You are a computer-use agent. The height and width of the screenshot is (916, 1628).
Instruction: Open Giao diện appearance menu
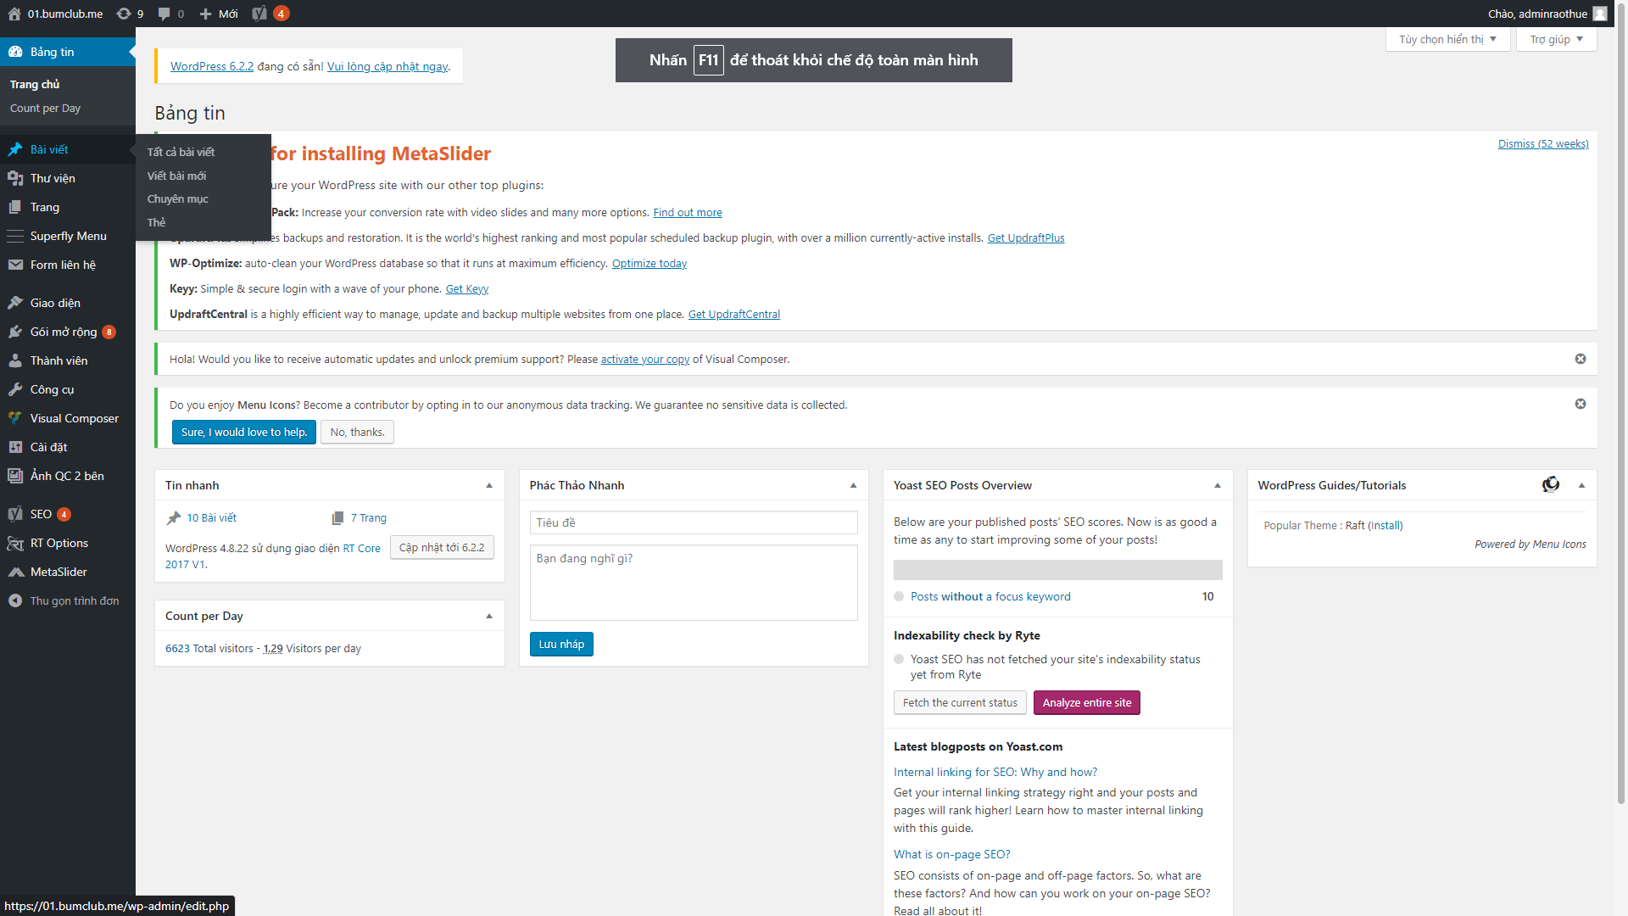pyautogui.click(x=55, y=303)
